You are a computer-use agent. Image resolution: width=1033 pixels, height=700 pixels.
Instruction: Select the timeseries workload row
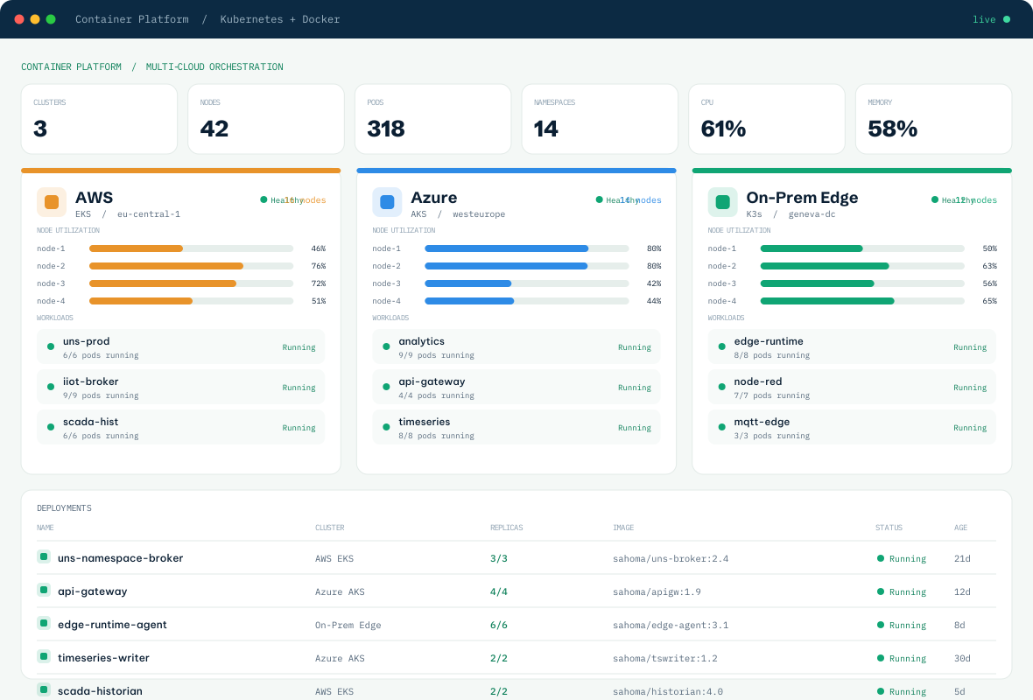click(516, 427)
